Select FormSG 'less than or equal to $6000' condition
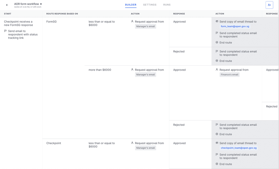The image size is (279, 169). 102,23
